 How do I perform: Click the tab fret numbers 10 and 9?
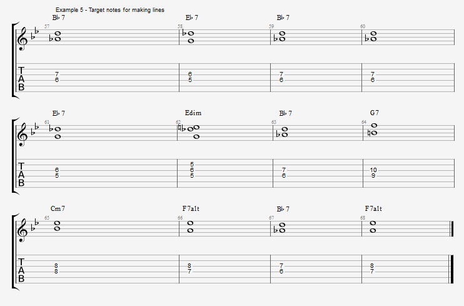click(x=373, y=173)
